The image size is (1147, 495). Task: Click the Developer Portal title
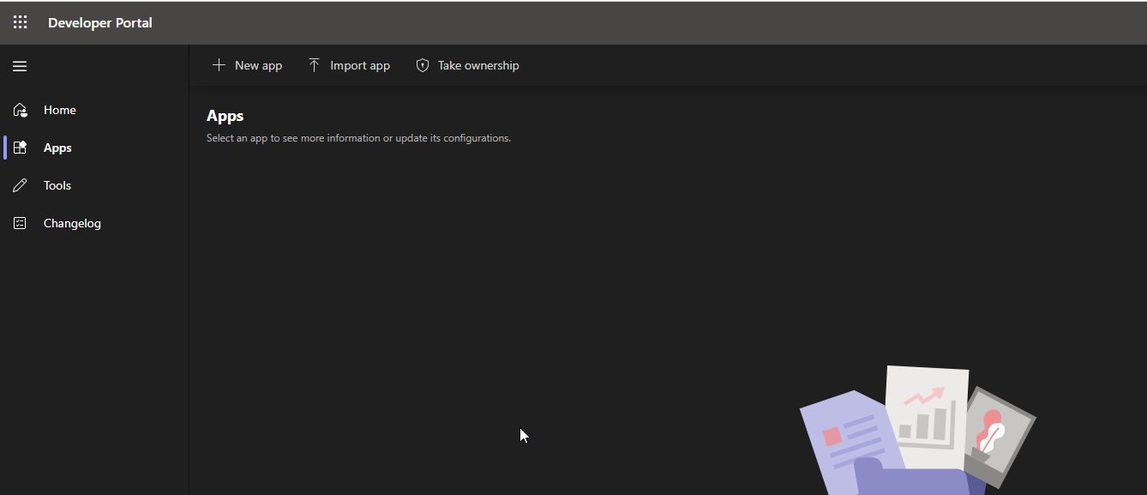click(x=99, y=22)
